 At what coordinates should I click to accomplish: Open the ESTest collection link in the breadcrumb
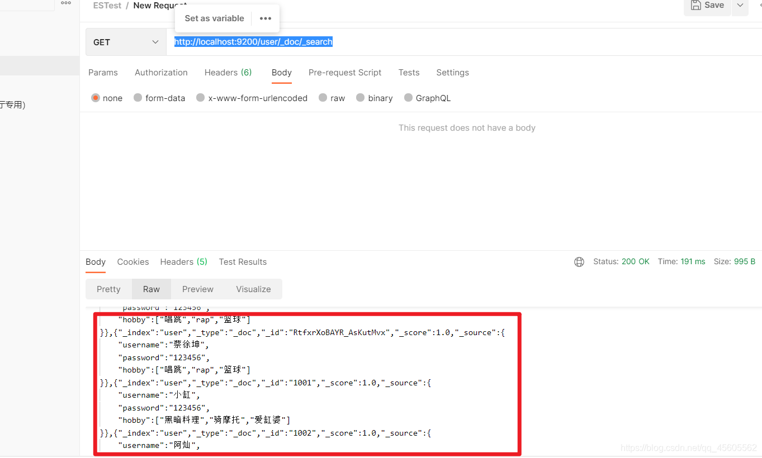[107, 6]
